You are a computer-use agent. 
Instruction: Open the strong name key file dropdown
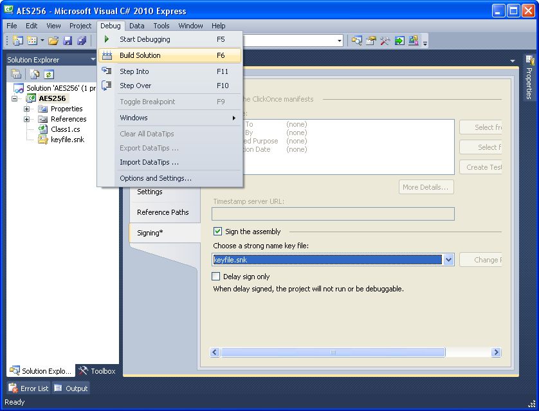[x=448, y=260]
